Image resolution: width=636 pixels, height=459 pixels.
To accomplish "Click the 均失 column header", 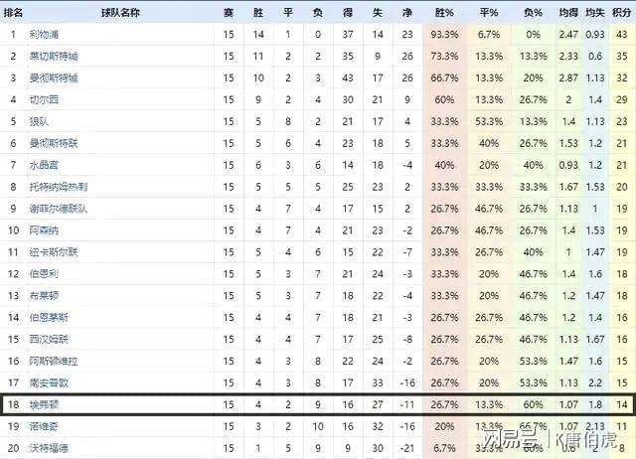I will pos(594,12).
